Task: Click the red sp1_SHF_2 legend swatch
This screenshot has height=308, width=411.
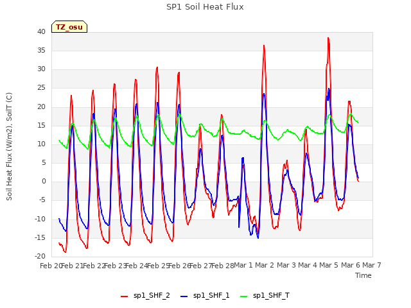Action: pyautogui.click(x=124, y=296)
